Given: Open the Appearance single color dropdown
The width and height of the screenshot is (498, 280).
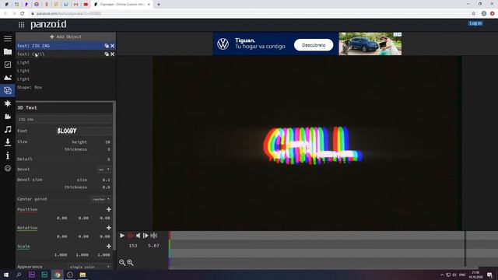Looking at the screenshot, I should (89, 267).
